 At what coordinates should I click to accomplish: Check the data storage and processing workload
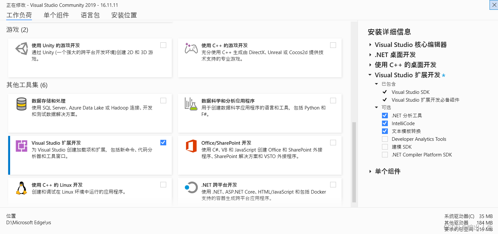click(163, 100)
